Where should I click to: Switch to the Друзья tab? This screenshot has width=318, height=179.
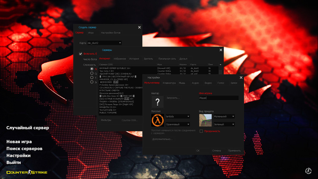[x=183, y=59]
